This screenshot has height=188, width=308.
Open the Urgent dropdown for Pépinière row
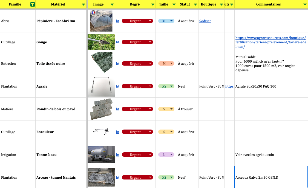click(x=150, y=21)
